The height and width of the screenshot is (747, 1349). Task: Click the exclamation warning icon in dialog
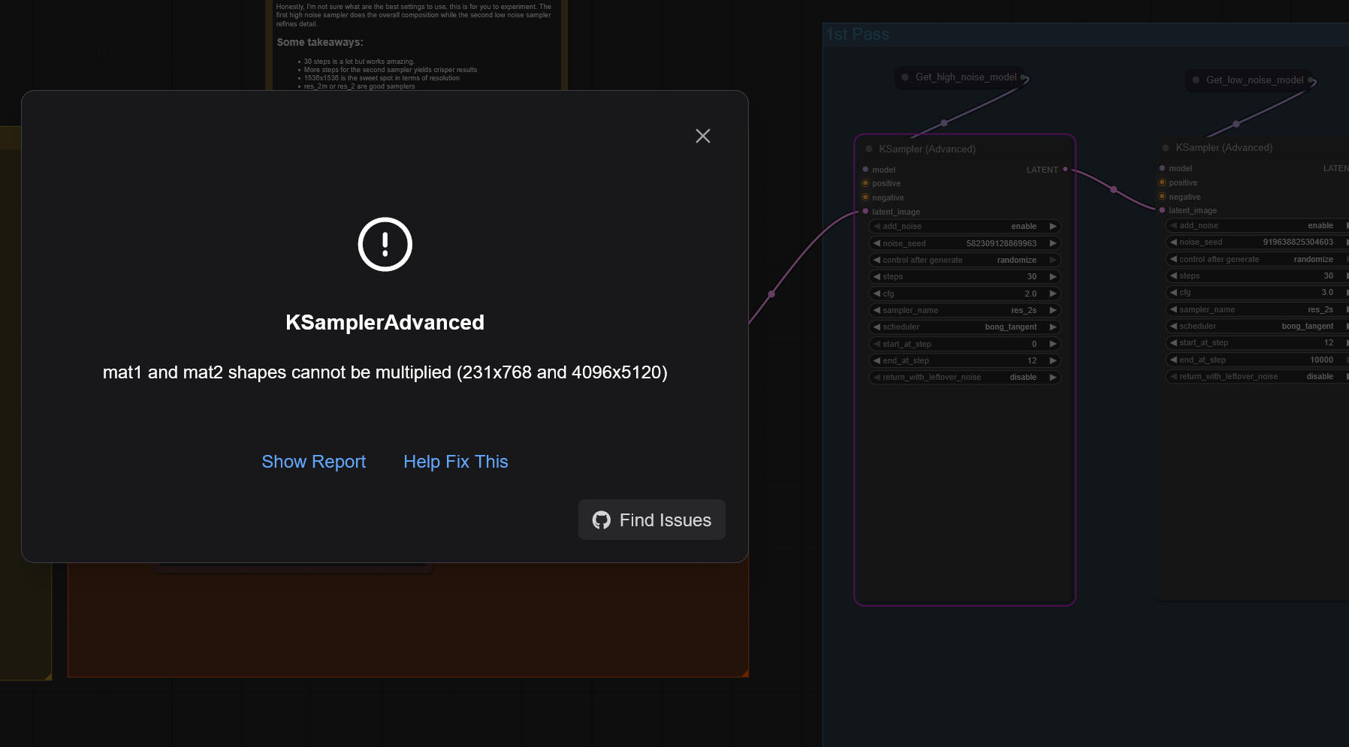385,244
